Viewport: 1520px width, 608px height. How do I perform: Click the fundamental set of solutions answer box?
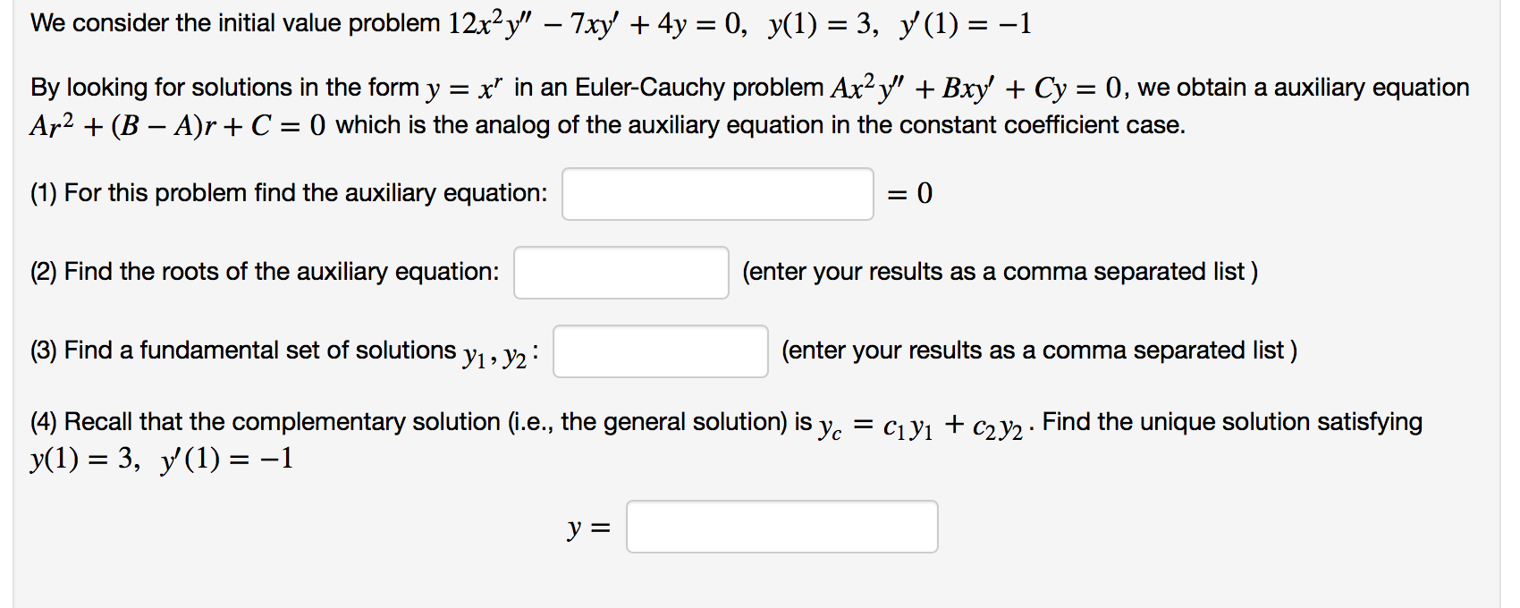pyautogui.click(x=660, y=352)
